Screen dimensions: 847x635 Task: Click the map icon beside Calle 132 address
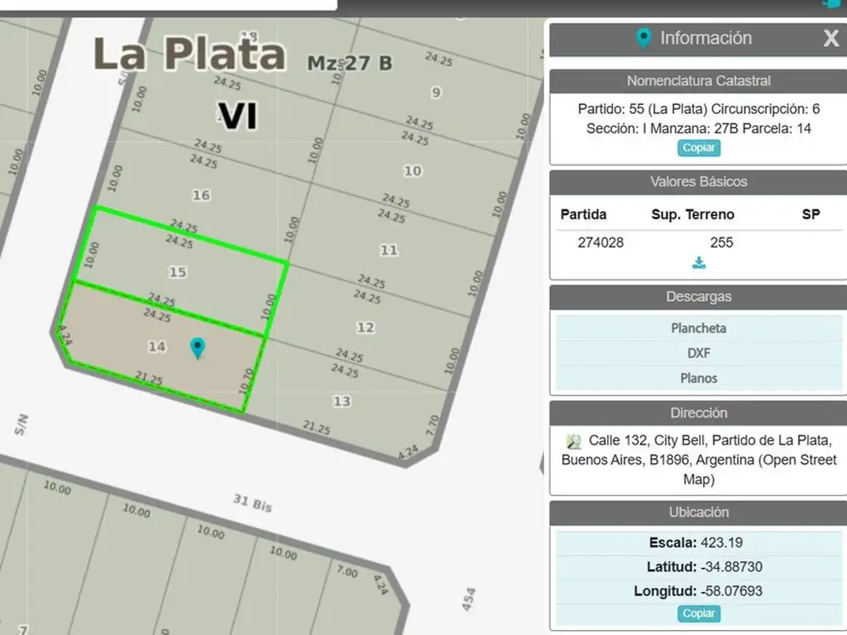574,442
